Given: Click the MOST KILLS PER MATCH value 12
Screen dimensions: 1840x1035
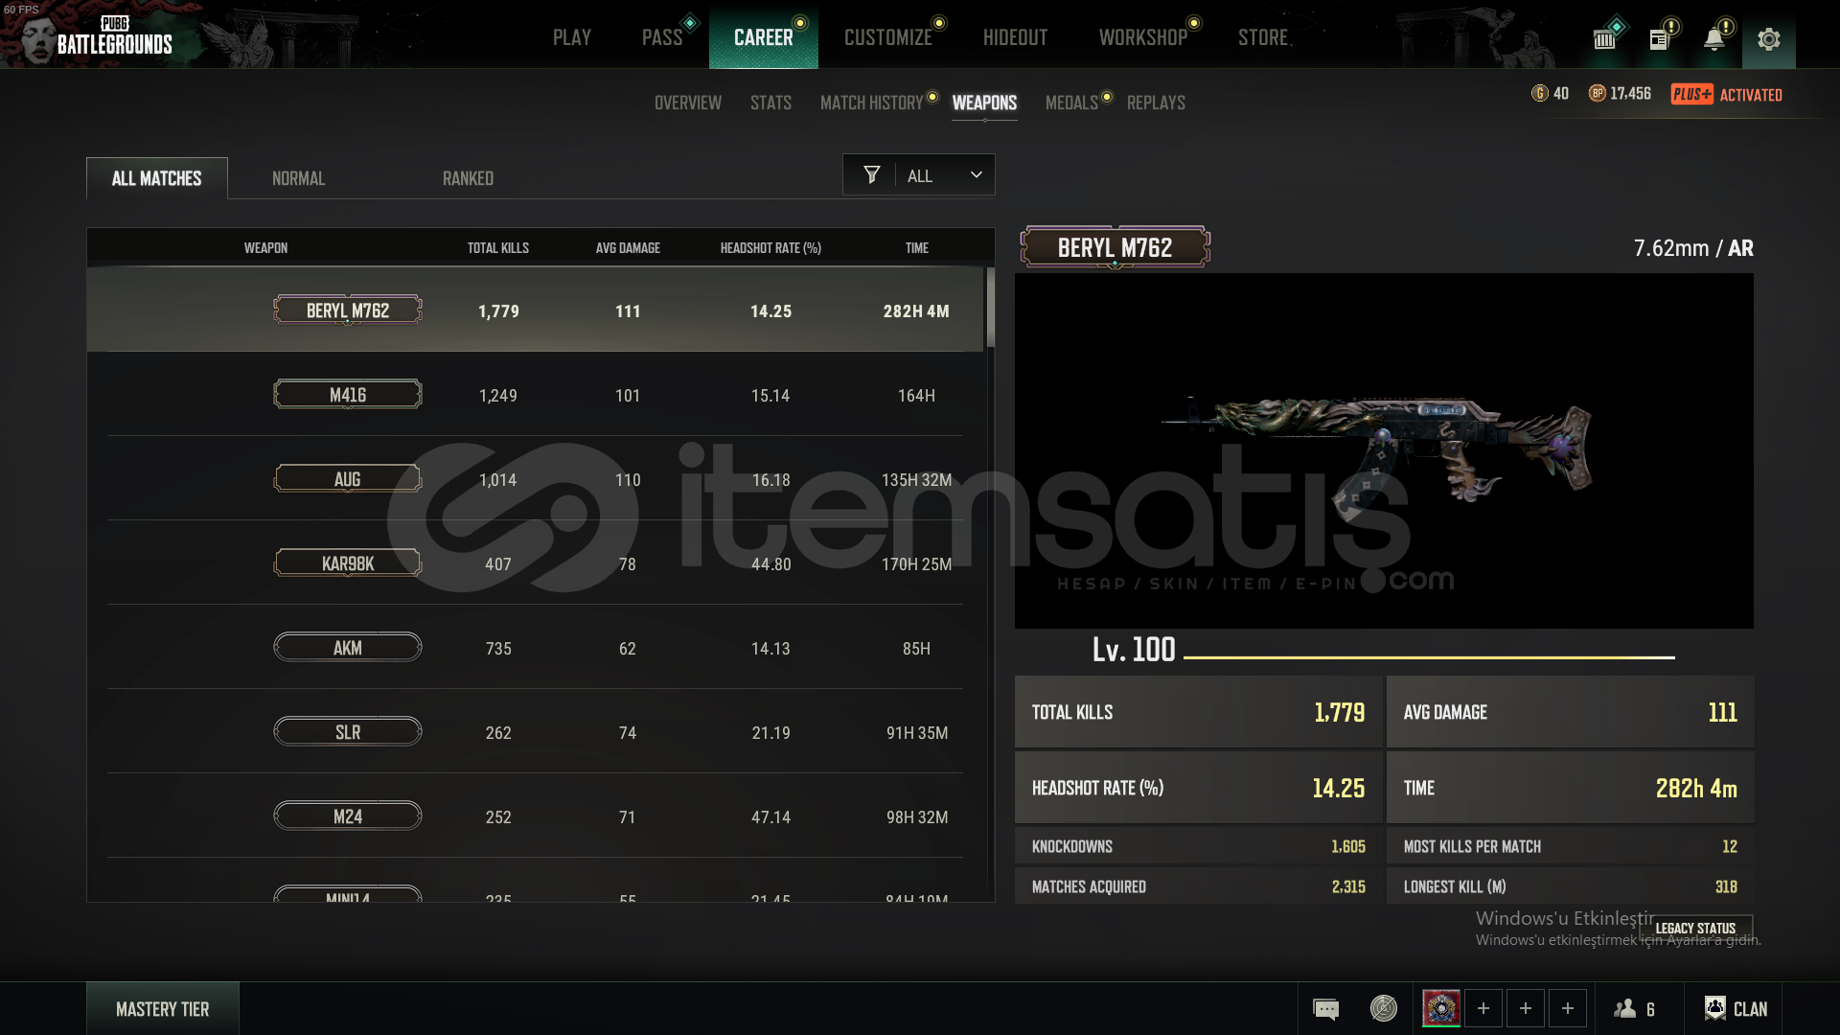Looking at the screenshot, I should (1729, 846).
